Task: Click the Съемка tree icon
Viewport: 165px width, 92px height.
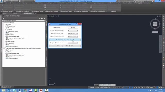Action: coord(7,45)
